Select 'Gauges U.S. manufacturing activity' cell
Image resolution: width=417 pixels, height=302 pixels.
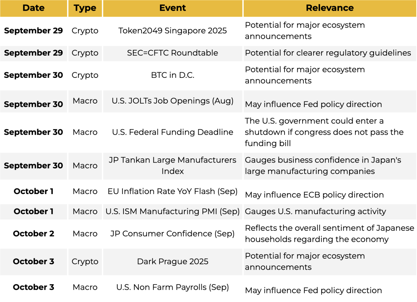[316, 211]
